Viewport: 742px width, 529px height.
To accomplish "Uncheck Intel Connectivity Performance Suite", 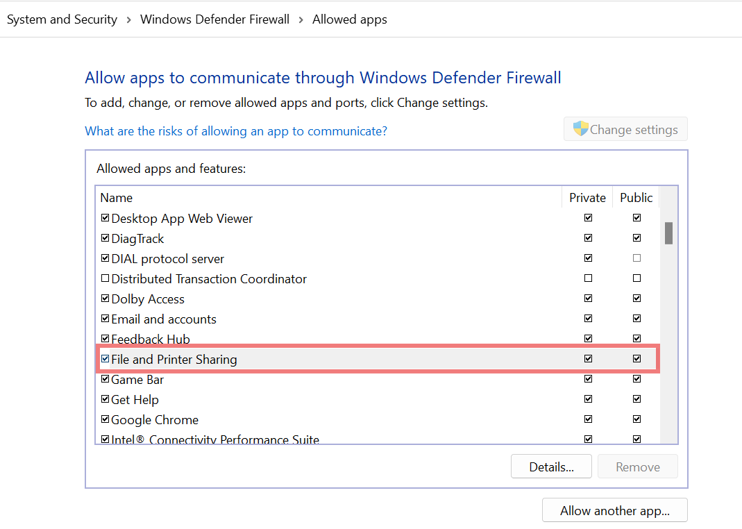I will click(x=105, y=439).
